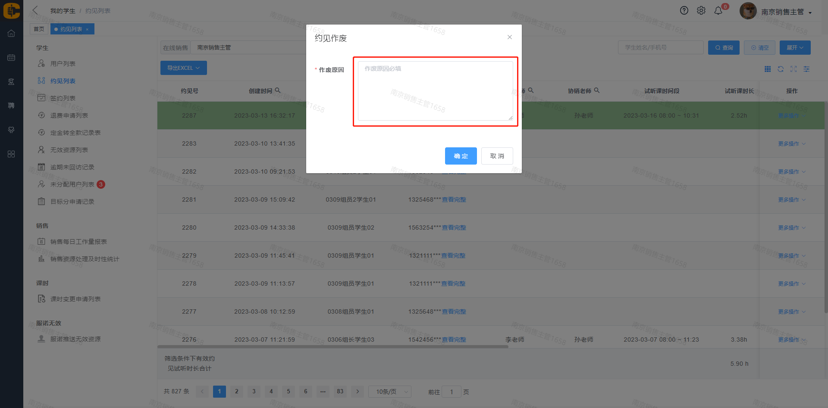Toggle fullscreen table view icon

pyautogui.click(x=793, y=69)
